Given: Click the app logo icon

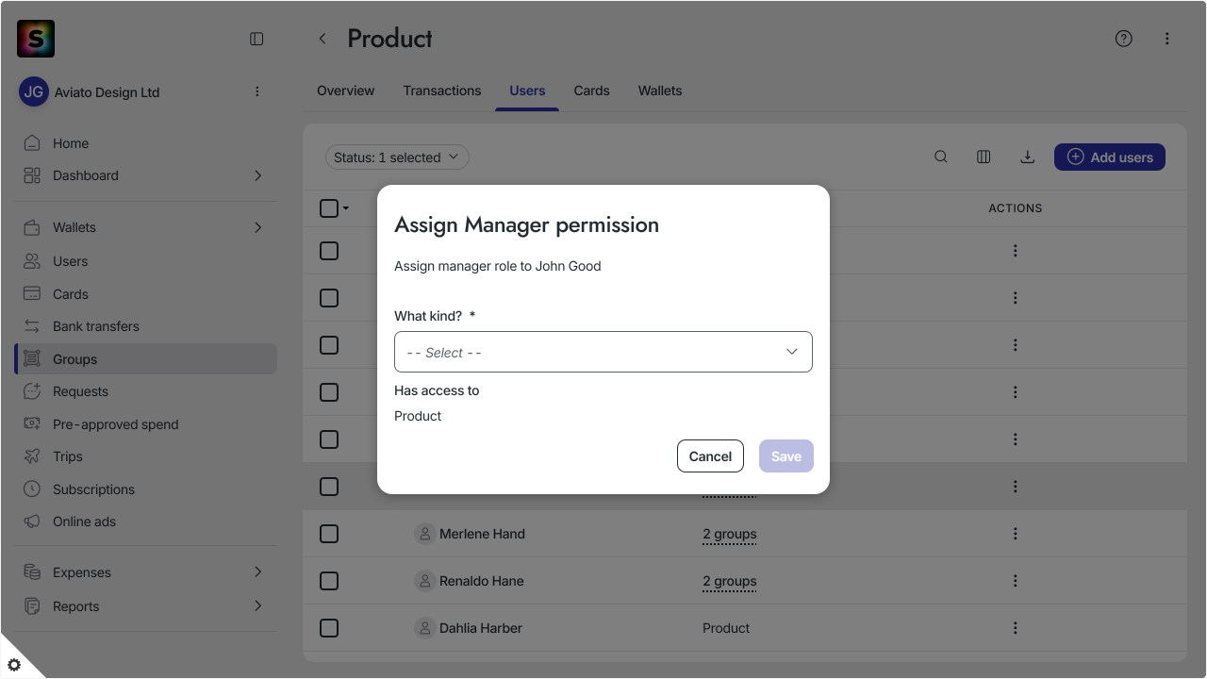Looking at the screenshot, I should (x=36, y=39).
